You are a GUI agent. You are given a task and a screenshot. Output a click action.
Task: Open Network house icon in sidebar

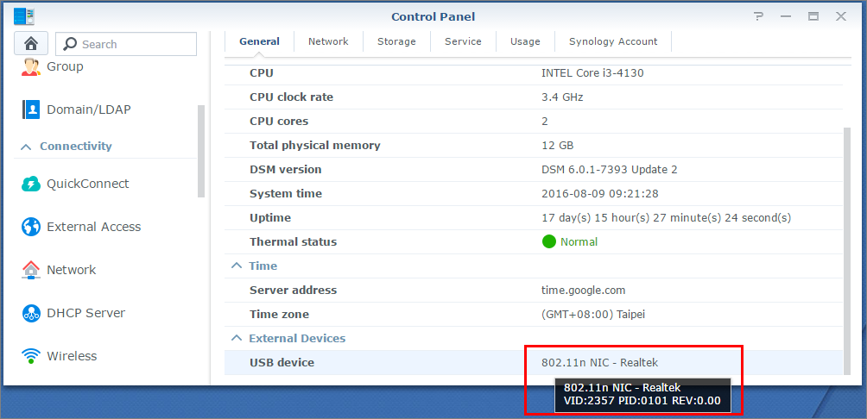[x=31, y=270]
